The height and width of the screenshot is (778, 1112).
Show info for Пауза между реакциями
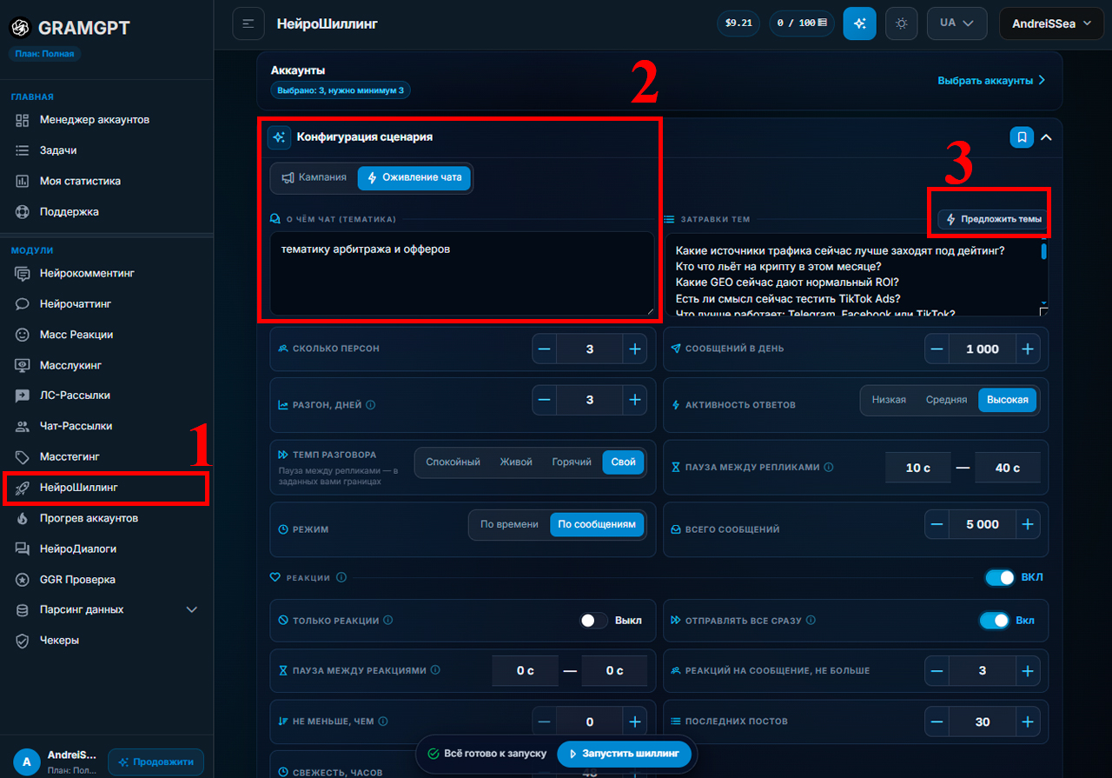point(435,670)
